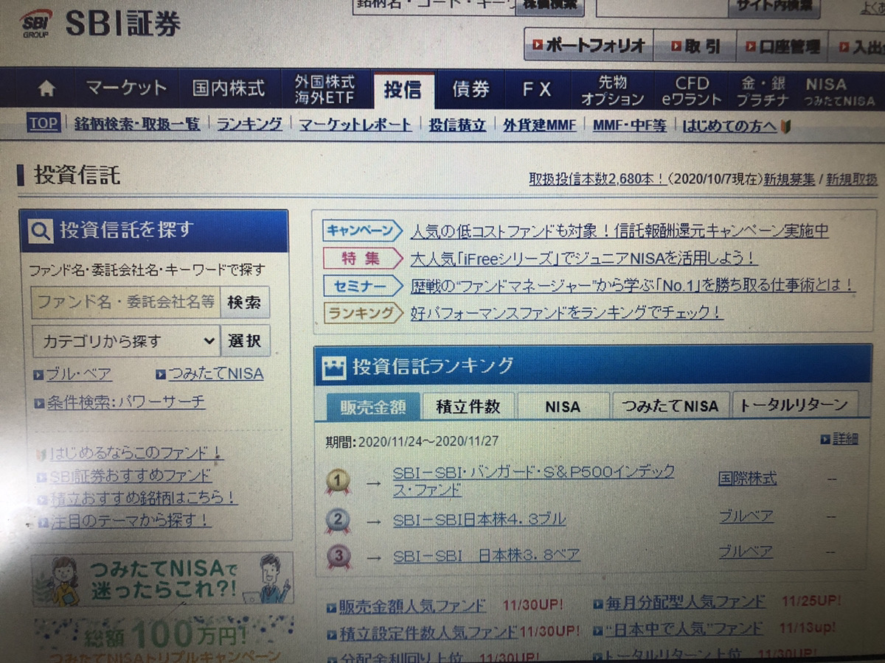Open SBI日本株4.3ブル fund link
Viewport: 885px width, 663px height.
click(479, 519)
